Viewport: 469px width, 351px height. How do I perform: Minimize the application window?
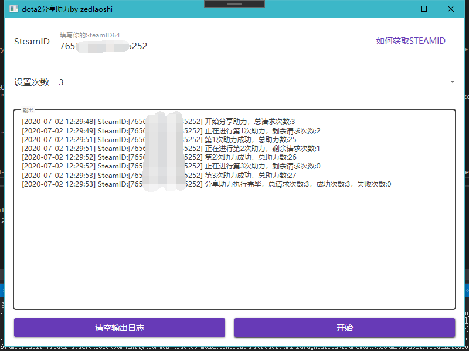[397, 9]
